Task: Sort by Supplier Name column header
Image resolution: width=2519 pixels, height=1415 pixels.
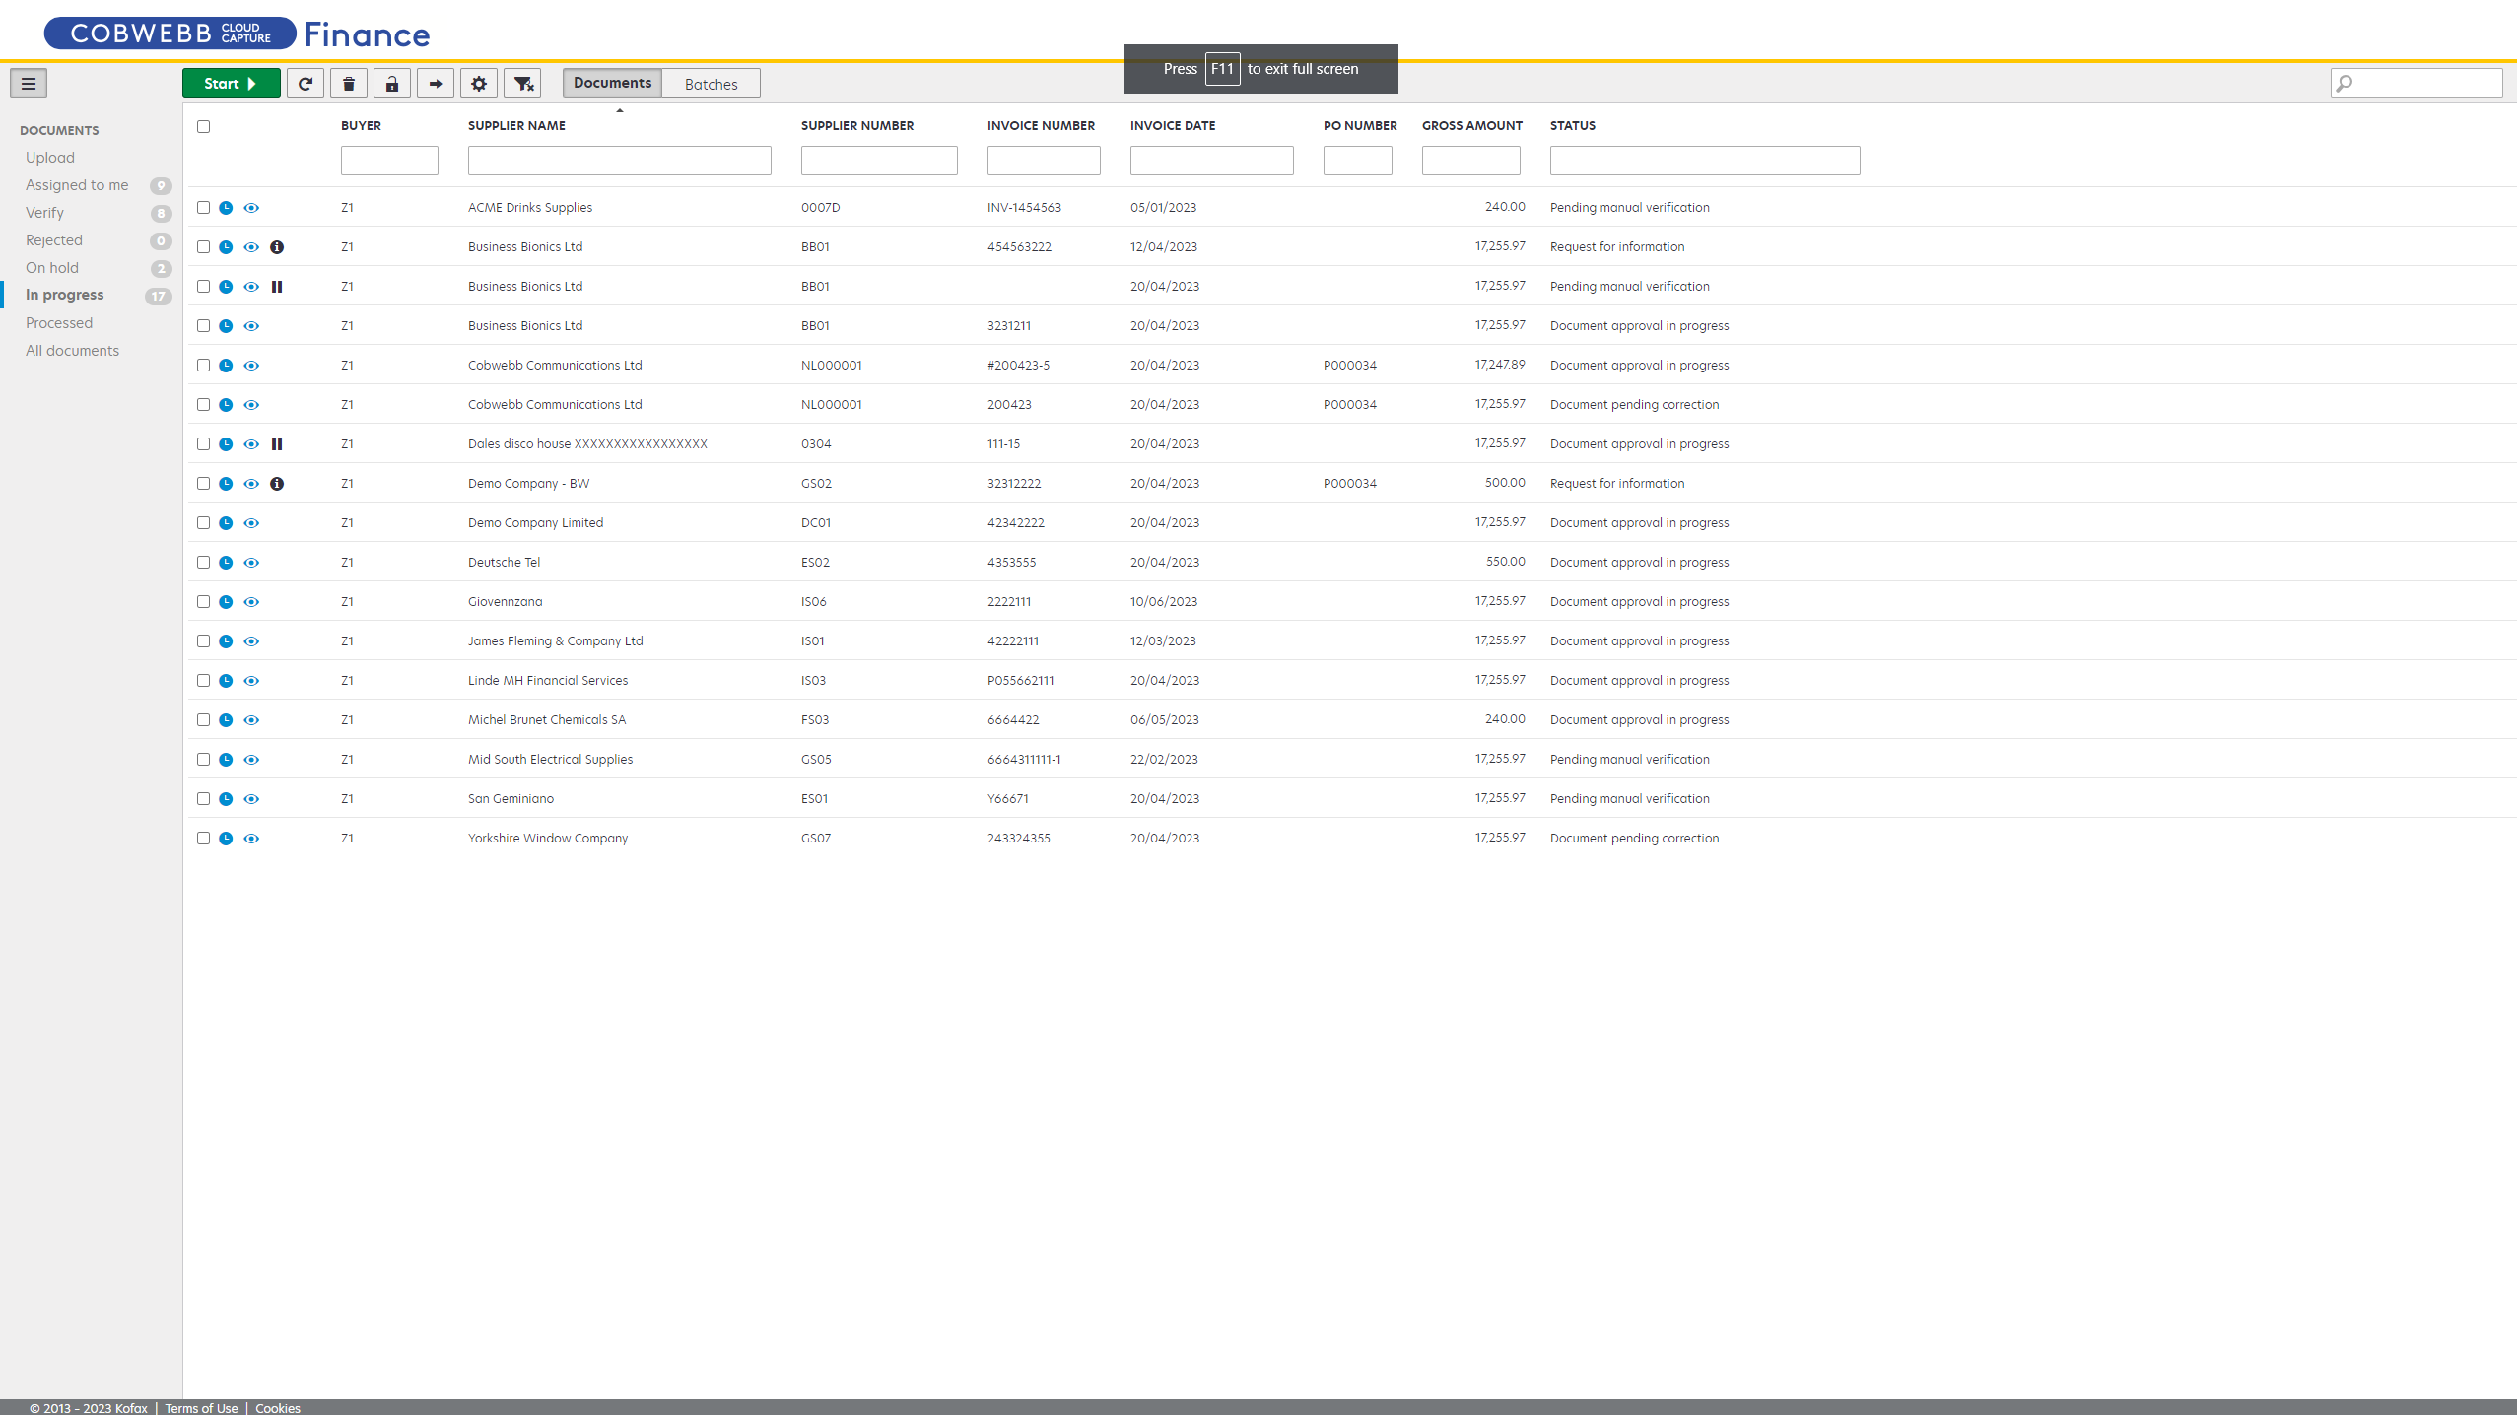Action: [516, 126]
